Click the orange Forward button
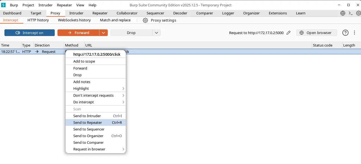 click(x=78, y=33)
